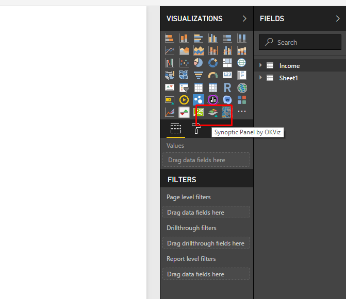Collapse the Fields pane with the chevron
Screen dimensions: 346x299
[x=337, y=19]
